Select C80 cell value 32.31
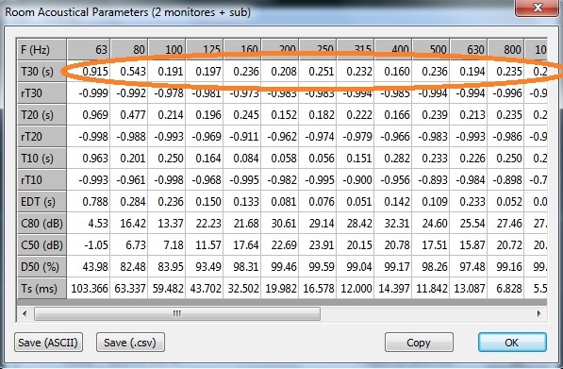 (393, 223)
